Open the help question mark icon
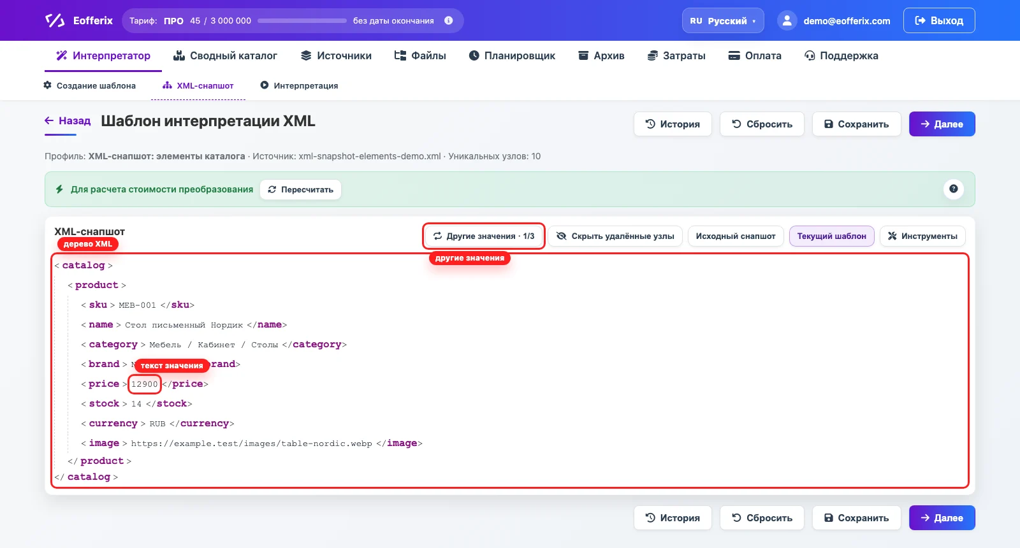Screen dimensions: 1020x548 pyautogui.click(x=953, y=189)
